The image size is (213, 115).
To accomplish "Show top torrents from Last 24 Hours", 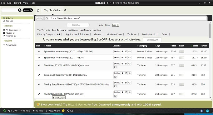I will [x=59, y=30].
